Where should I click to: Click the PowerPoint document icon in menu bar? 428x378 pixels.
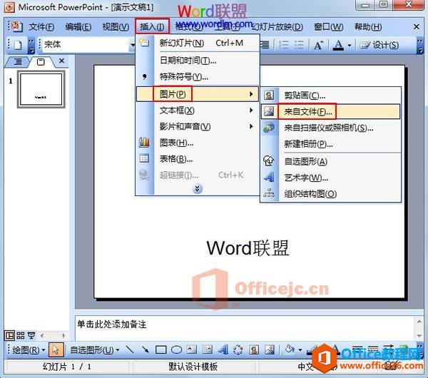tap(16, 26)
